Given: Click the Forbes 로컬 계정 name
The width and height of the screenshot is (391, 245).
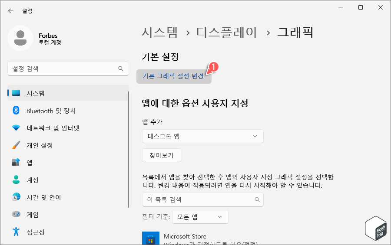Looking at the screenshot, I should (50, 39).
